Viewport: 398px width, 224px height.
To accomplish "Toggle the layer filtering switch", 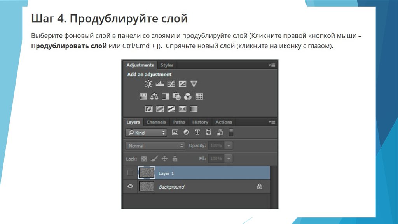I will pos(231,132).
